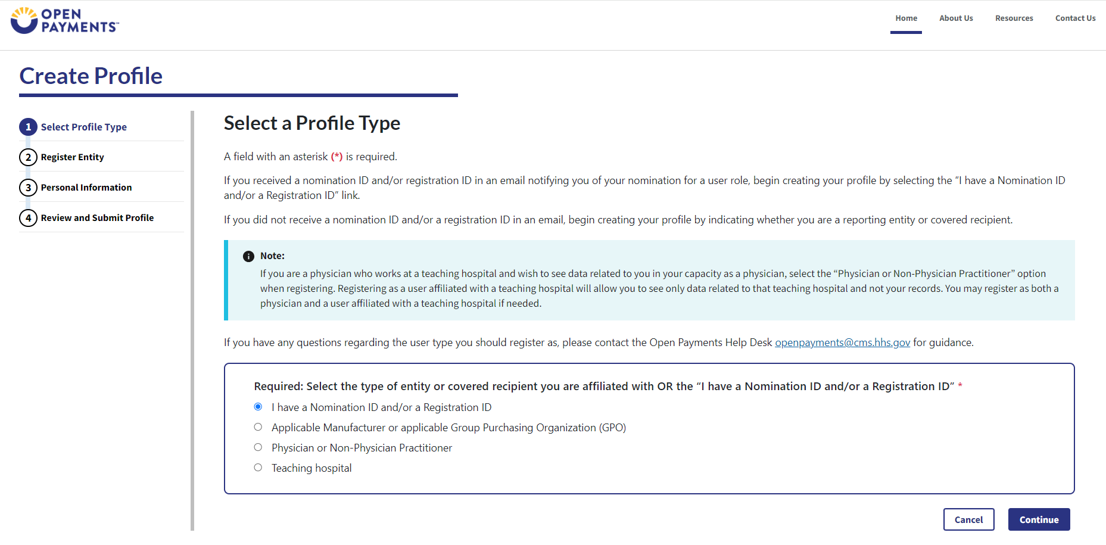Screen dimensions: 1106x545
Task: Select Applicable Manufacturer or GPO radio
Action: point(258,427)
